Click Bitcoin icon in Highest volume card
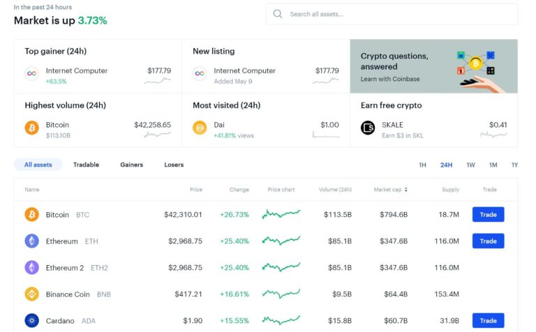This screenshot has width=536, height=332. click(x=32, y=128)
